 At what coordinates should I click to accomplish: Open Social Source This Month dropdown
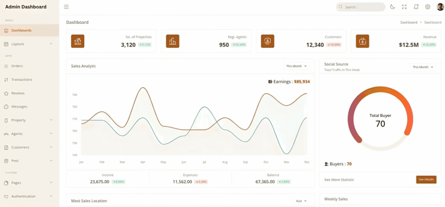tap(423, 67)
